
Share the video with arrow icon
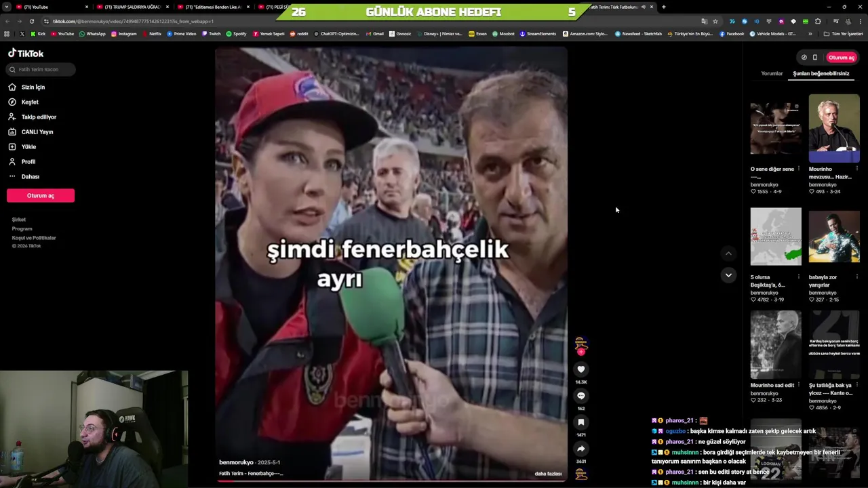(x=581, y=449)
